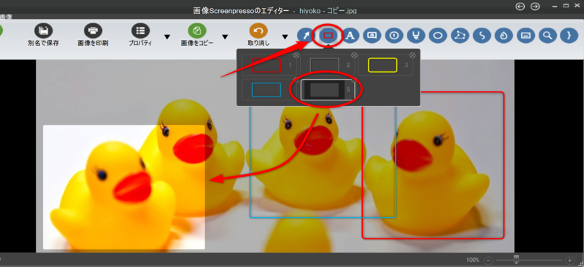Click the 画像を印刷 printer icon

[93, 31]
